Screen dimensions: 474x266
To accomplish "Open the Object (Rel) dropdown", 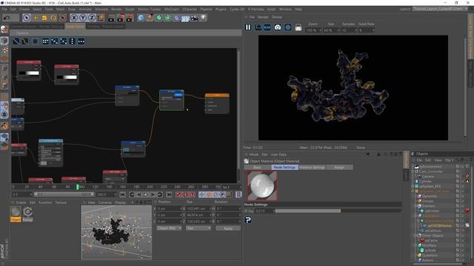I will [x=169, y=228].
